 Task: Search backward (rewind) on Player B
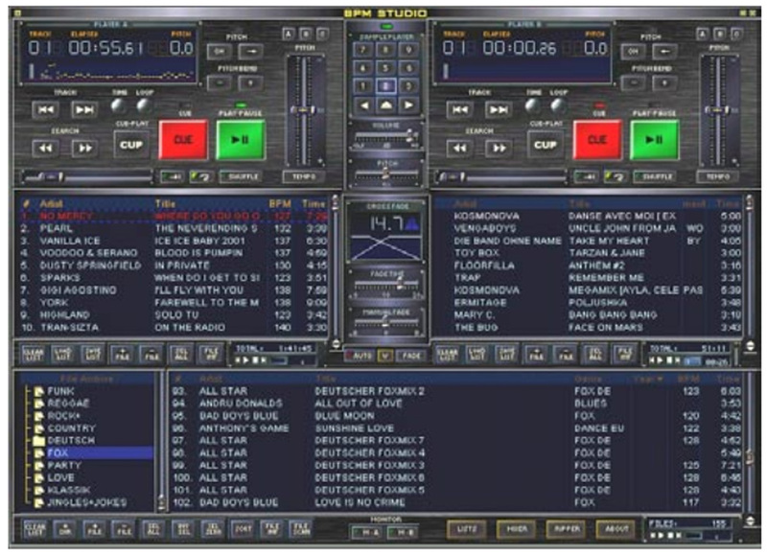coord(459,148)
